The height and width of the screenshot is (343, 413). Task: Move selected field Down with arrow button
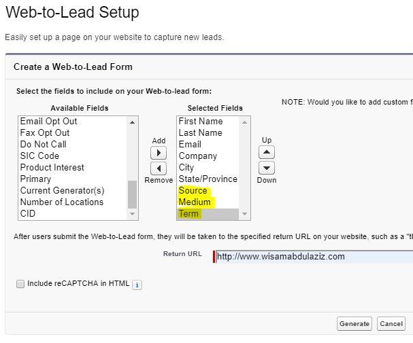[267, 168]
